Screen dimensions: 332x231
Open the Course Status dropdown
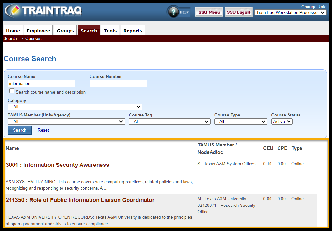tap(282, 122)
